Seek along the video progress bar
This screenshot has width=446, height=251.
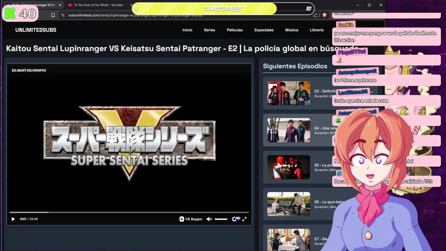[129, 212]
